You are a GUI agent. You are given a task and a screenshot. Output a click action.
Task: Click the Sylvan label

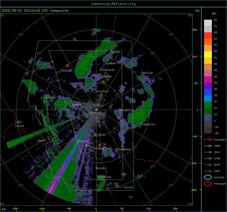97,74
